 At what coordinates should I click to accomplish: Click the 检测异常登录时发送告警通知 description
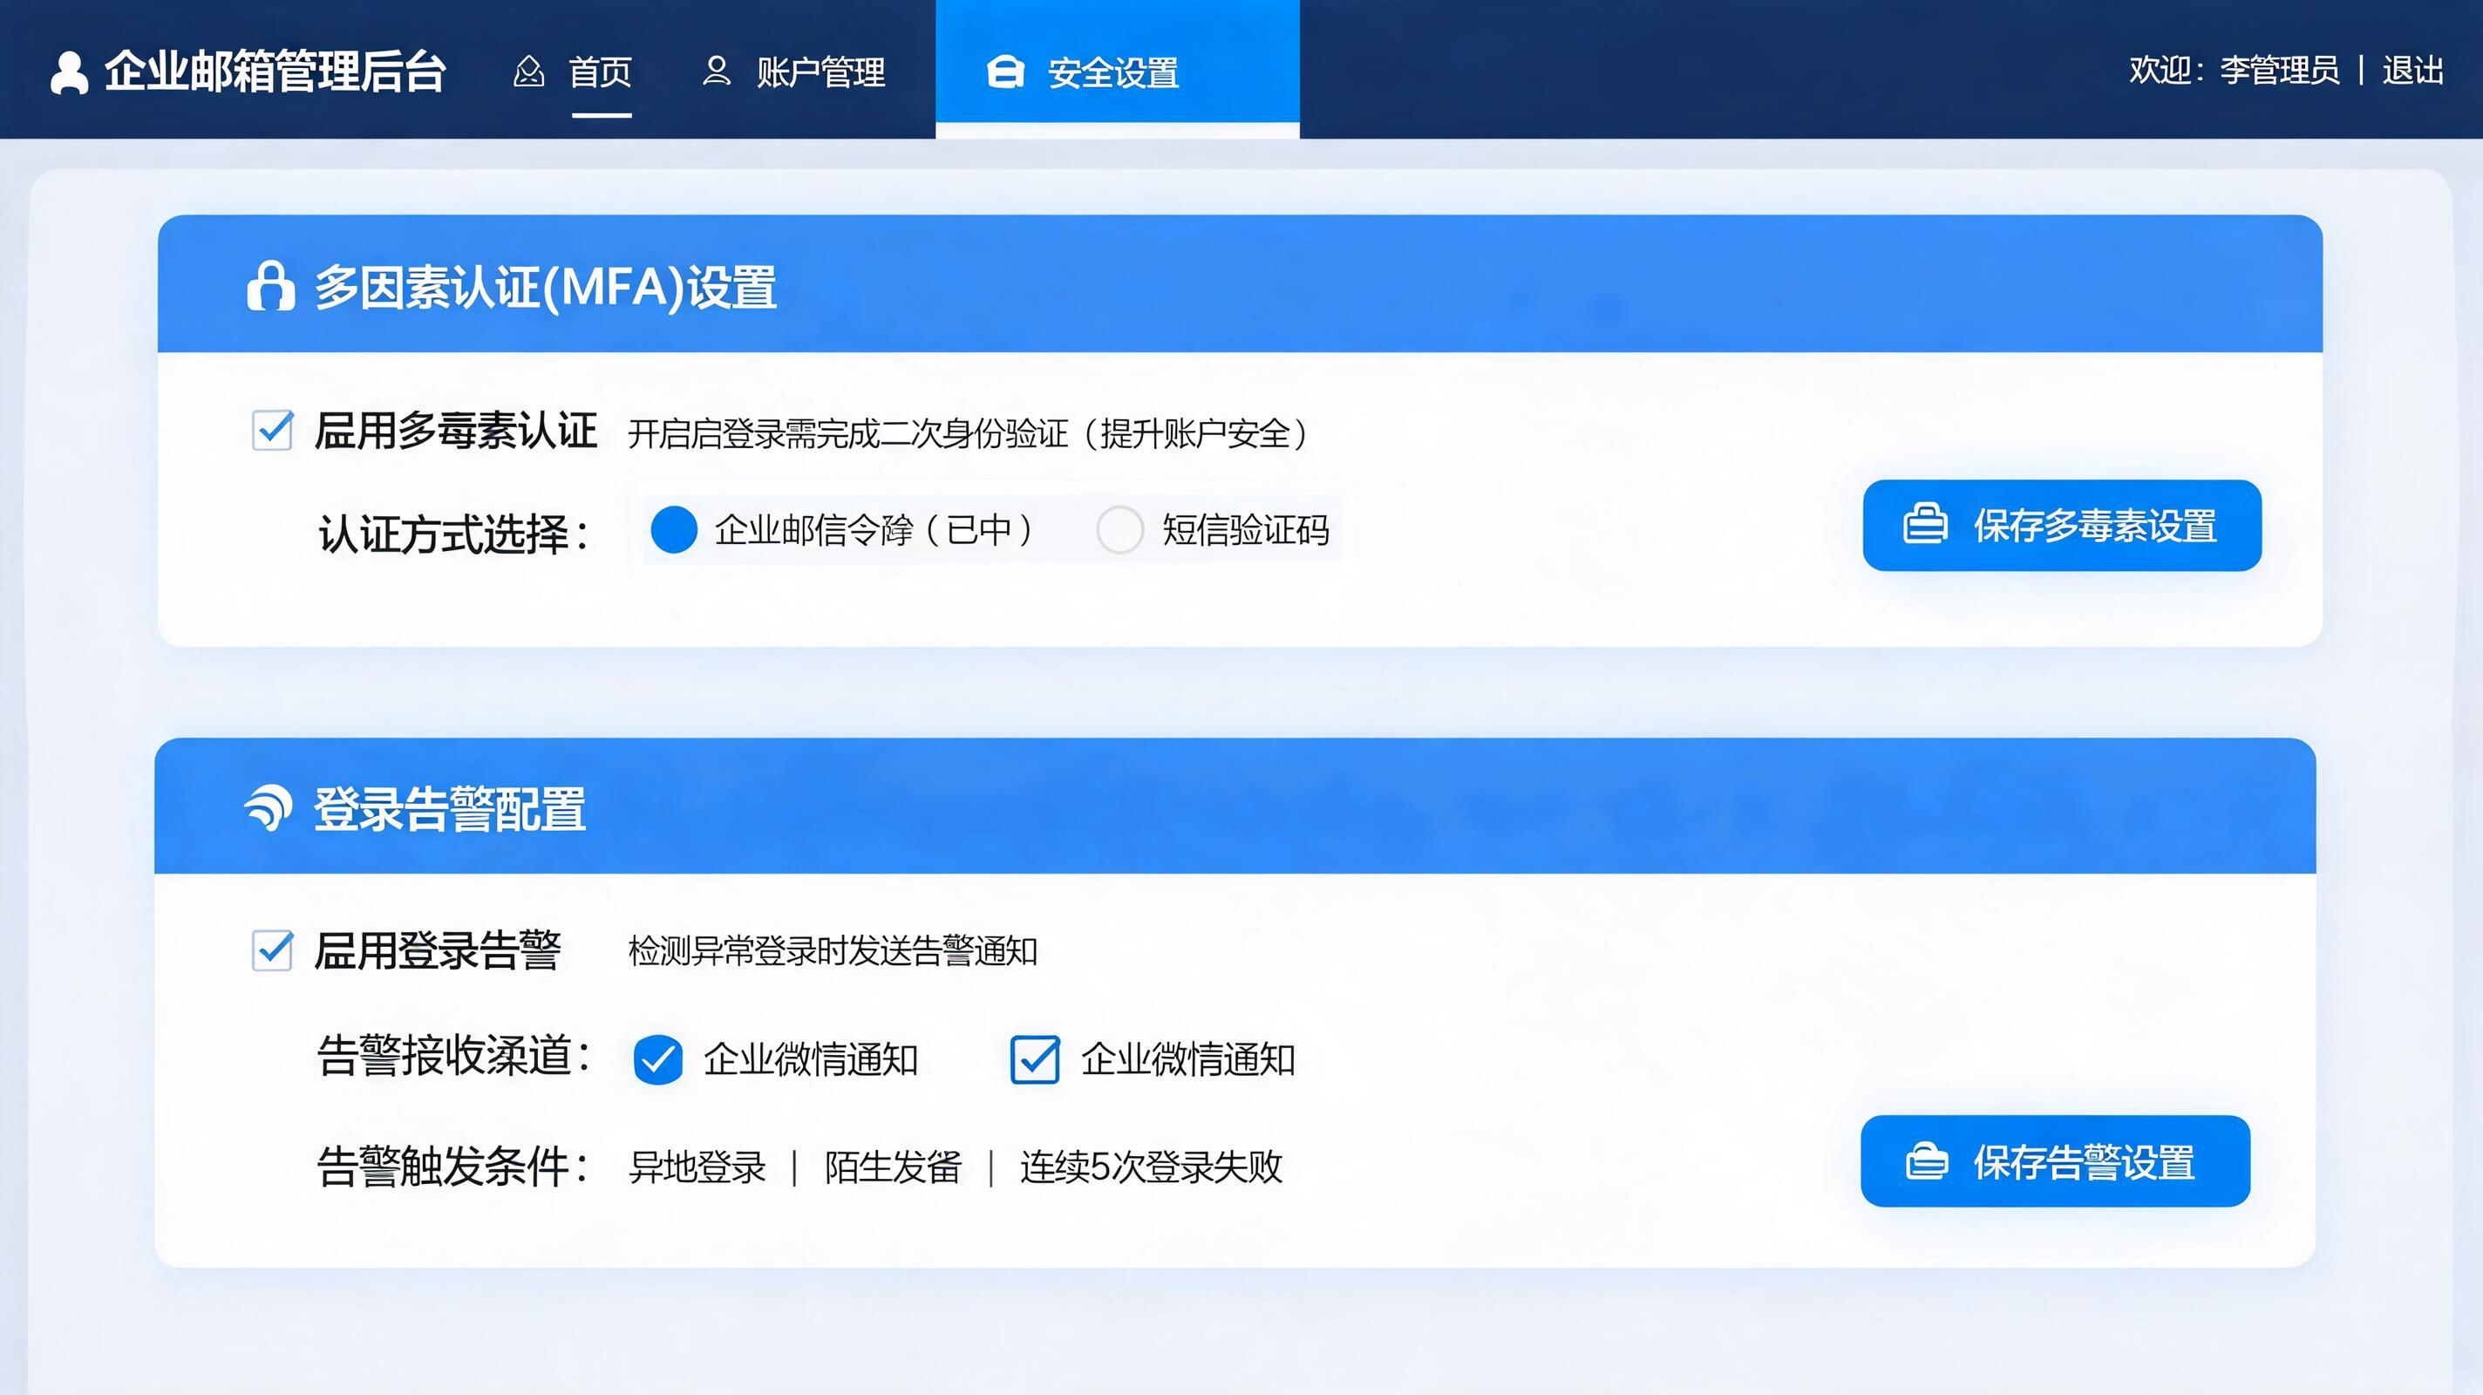point(833,951)
